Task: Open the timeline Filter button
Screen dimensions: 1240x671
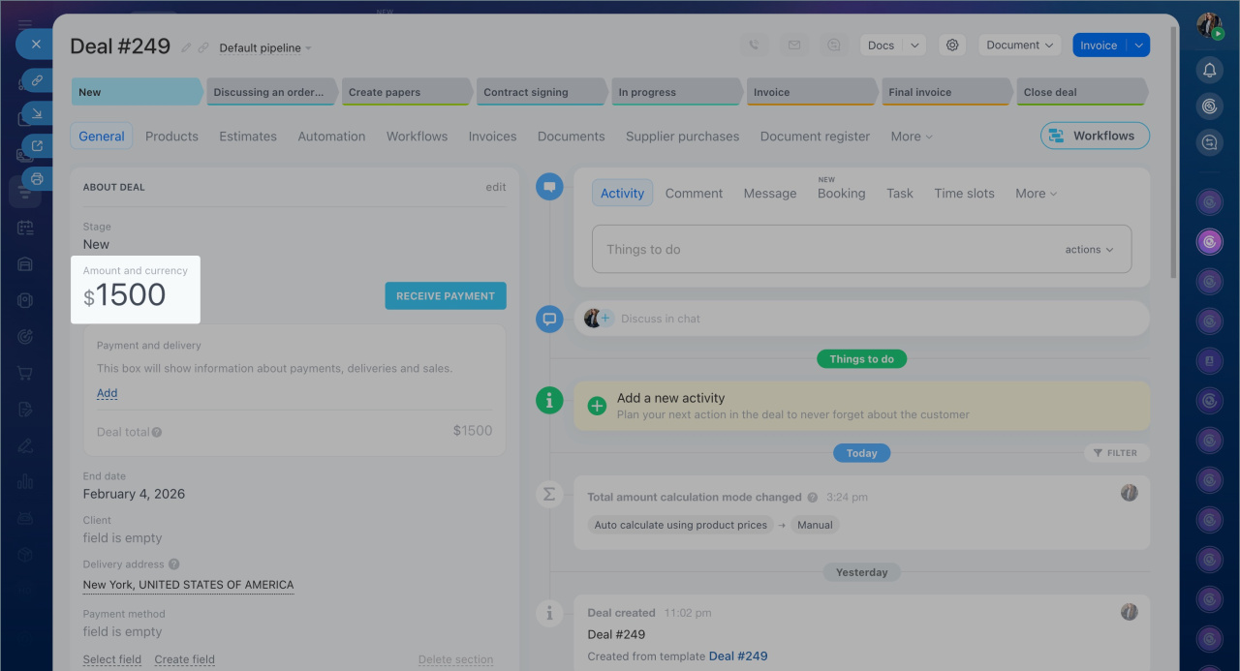Action: [1116, 452]
